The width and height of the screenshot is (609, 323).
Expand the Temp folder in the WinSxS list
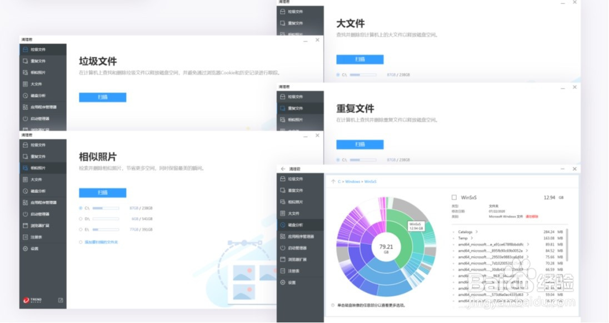pyautogui.click(x=472, y=238)
